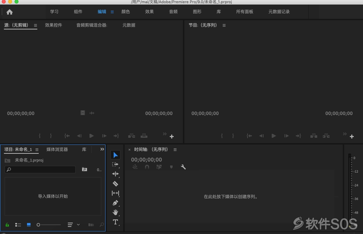Image resolution: width=363 pixels, height=234 pixels.
Task: Switch to the 学习 workspace
Action: pyautogui.click(x=54, y=12)
